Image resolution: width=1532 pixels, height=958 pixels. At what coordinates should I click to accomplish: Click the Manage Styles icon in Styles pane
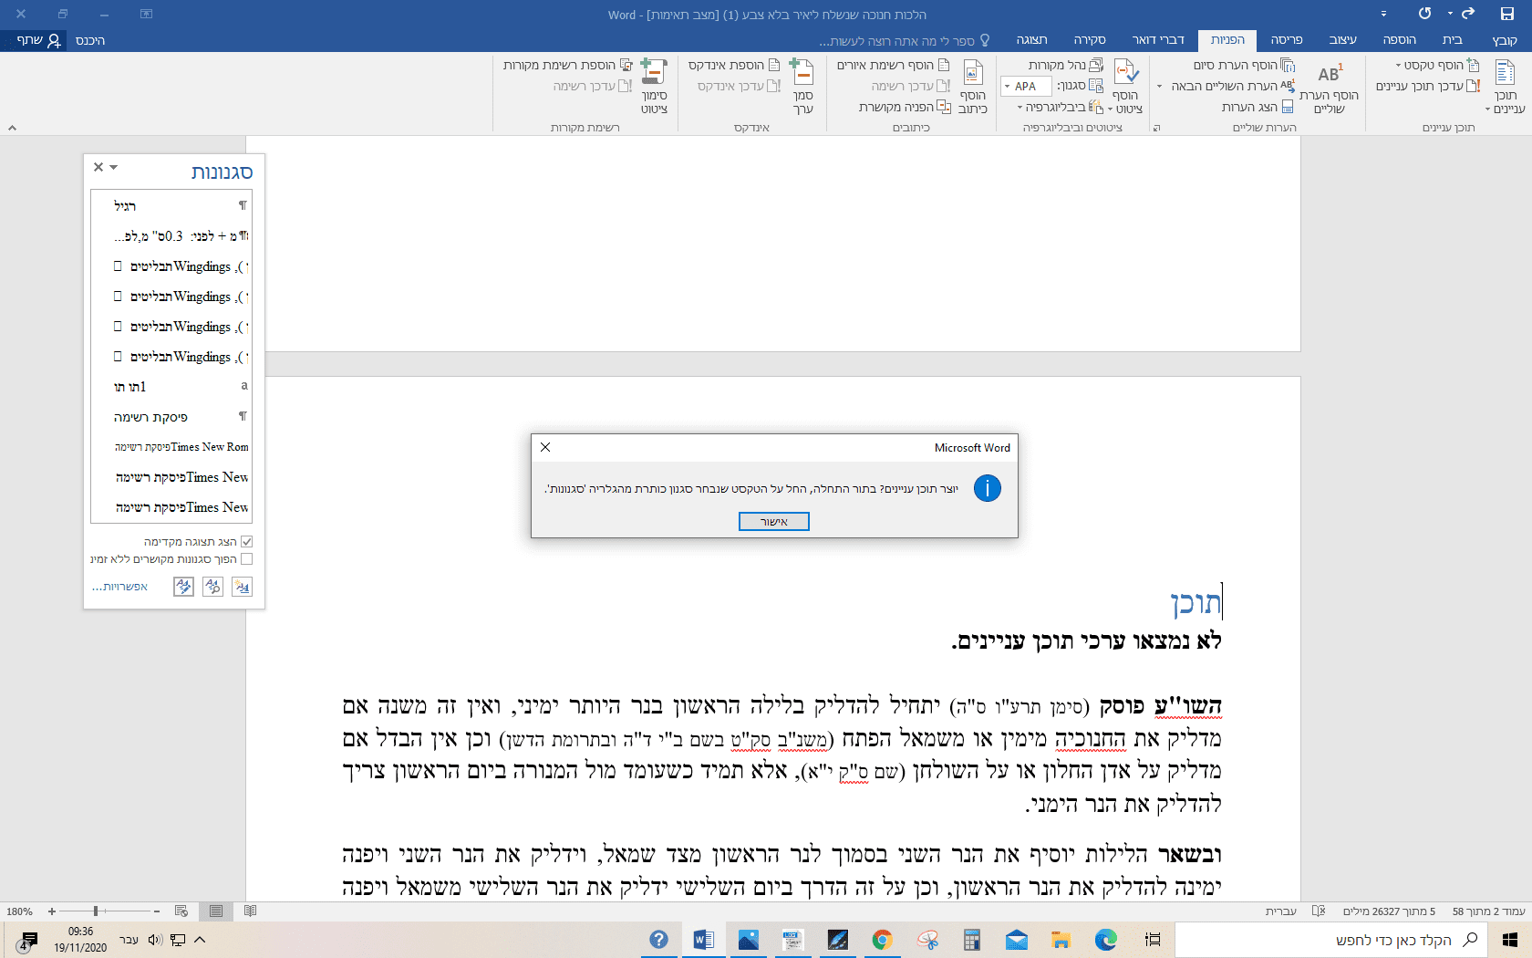click(x=183, y=587)
